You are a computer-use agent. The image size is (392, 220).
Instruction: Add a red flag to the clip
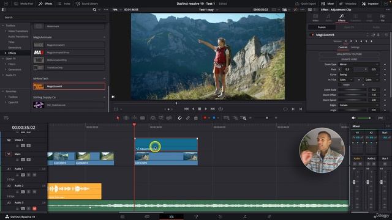(205, 118)
